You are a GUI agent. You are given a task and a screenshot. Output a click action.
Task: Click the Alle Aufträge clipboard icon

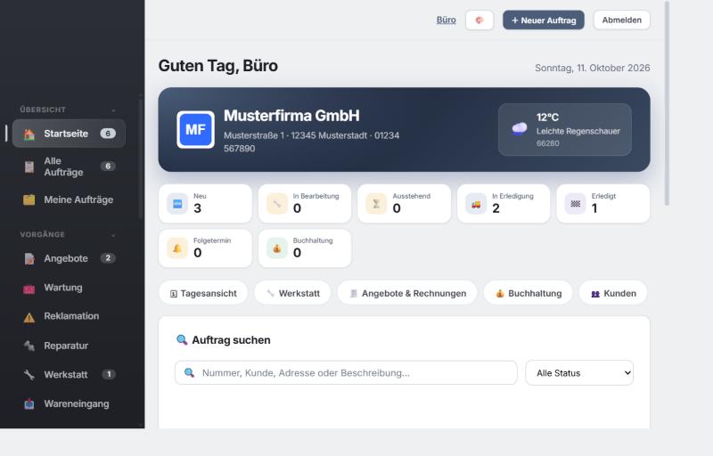point(29,167)
